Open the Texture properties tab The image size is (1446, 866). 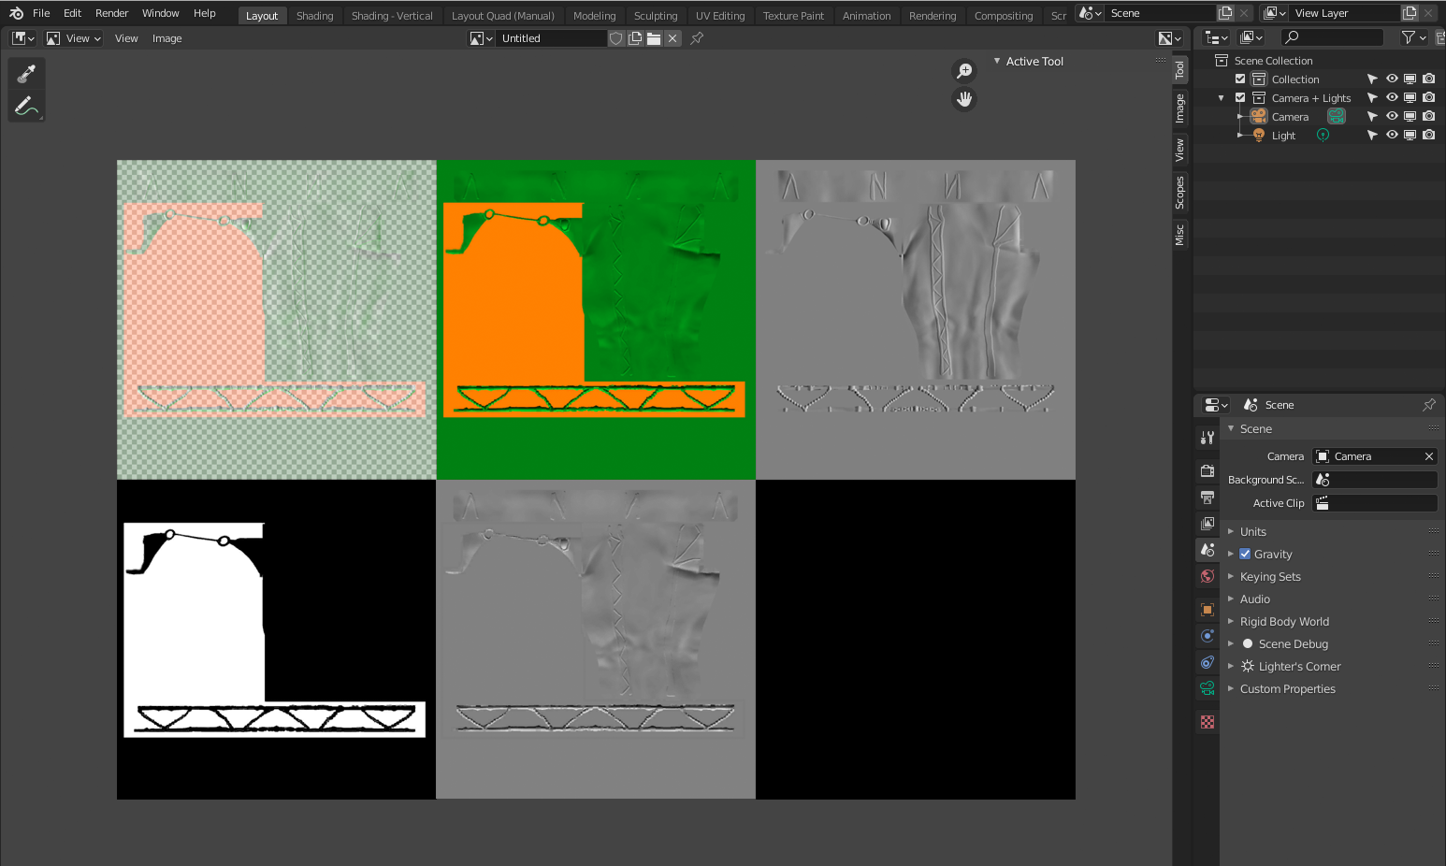click(x=1207, y=722)
